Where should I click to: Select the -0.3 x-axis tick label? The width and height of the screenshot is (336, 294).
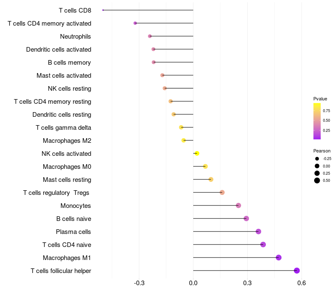(139, 283)
